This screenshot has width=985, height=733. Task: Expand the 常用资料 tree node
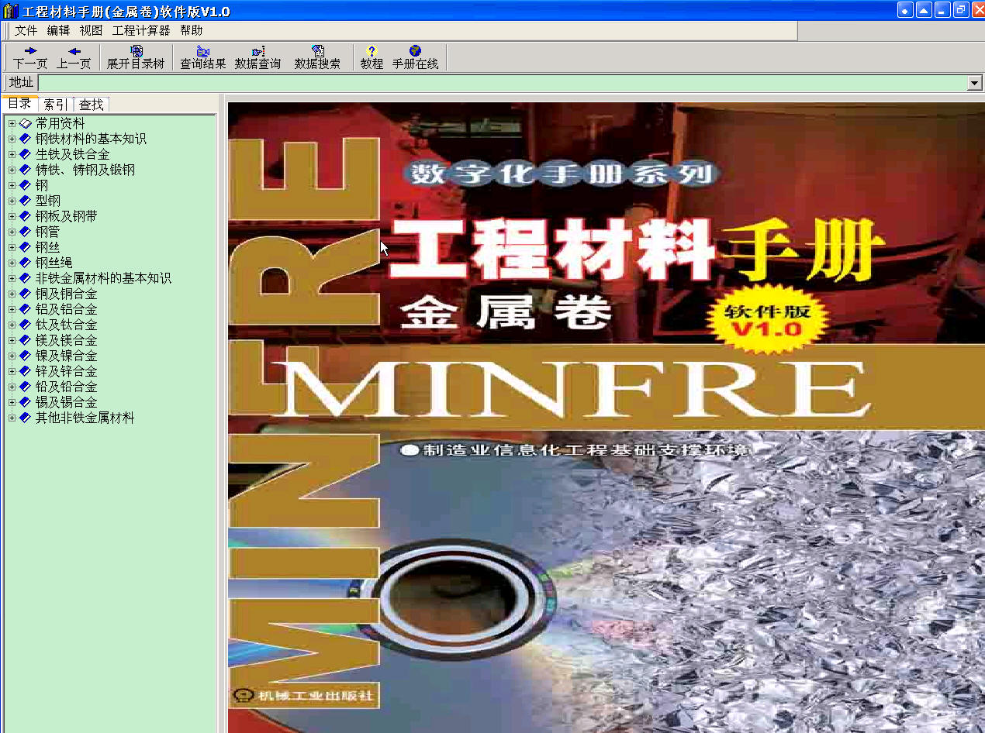pyautogui.click(x=12, y=123)
